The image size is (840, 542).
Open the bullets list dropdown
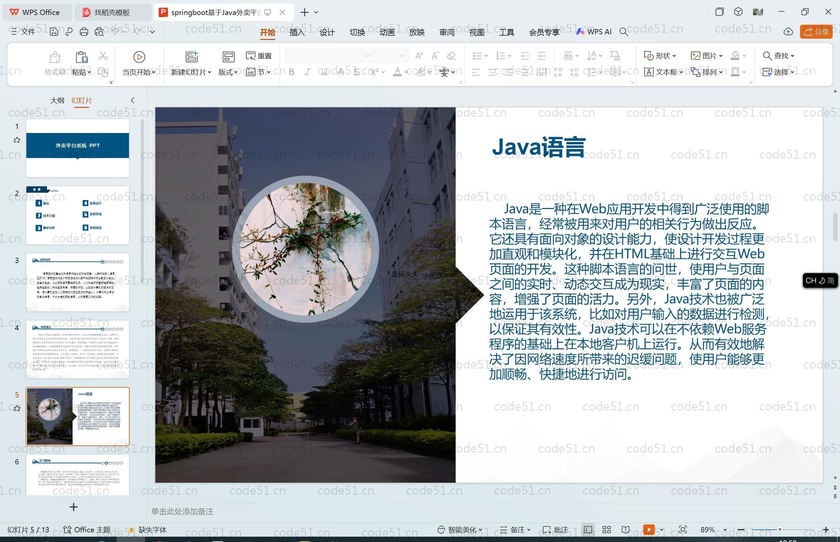tap(486, 56)
